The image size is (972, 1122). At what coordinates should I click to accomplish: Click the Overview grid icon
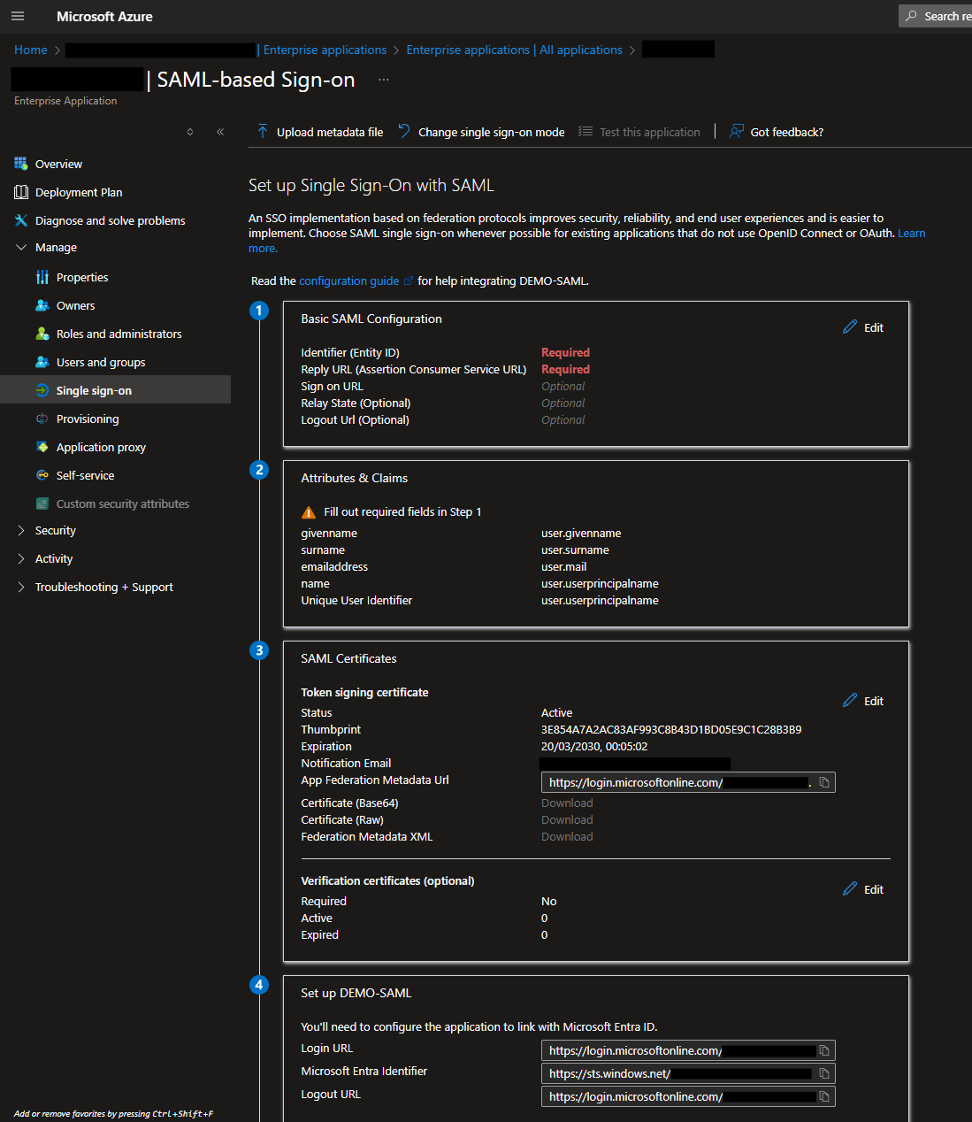click(x=21, y=164)
